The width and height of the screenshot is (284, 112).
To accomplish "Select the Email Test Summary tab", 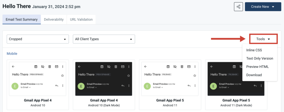I will coord(22,19).
